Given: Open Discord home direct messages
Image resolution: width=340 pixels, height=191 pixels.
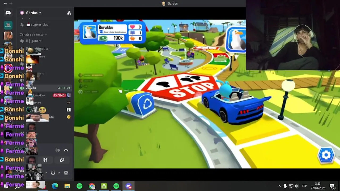Looking at the screenshot, I should point(8,13).
